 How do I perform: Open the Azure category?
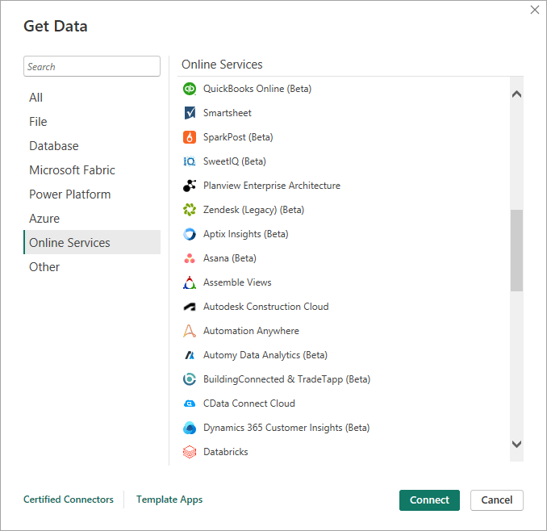tap(92, 219)
